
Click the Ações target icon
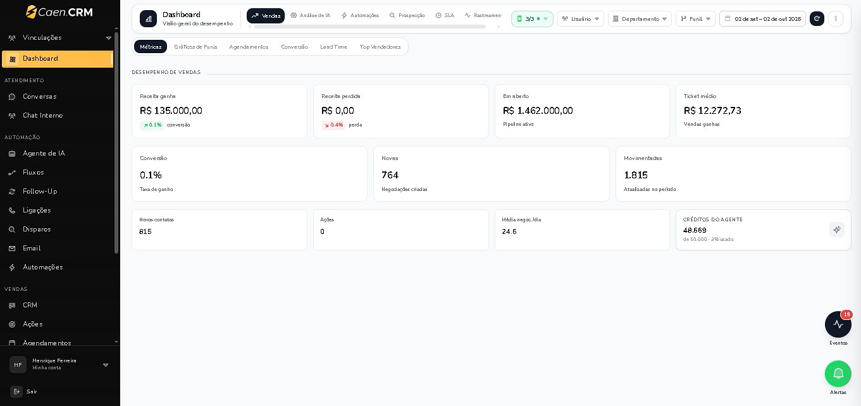click(x=12, y=324)
